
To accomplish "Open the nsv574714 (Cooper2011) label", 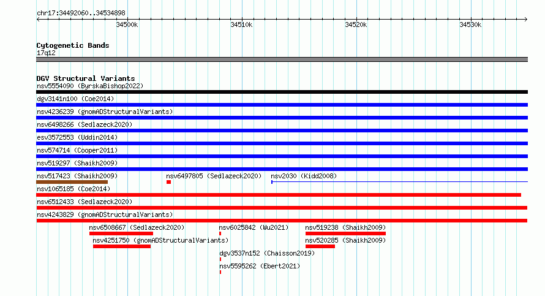I will coord(77,150).
